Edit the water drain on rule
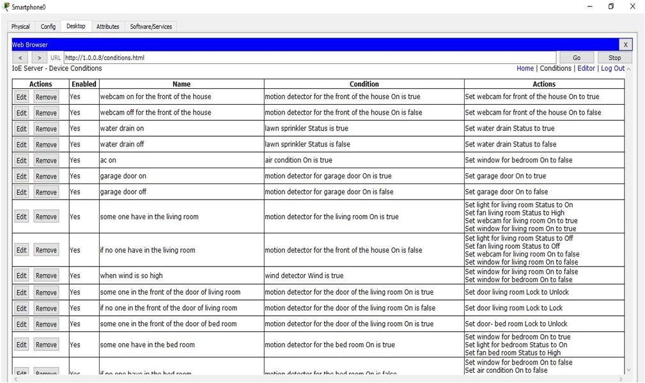Viewport: 645px width, 383px height. (21, 129)
